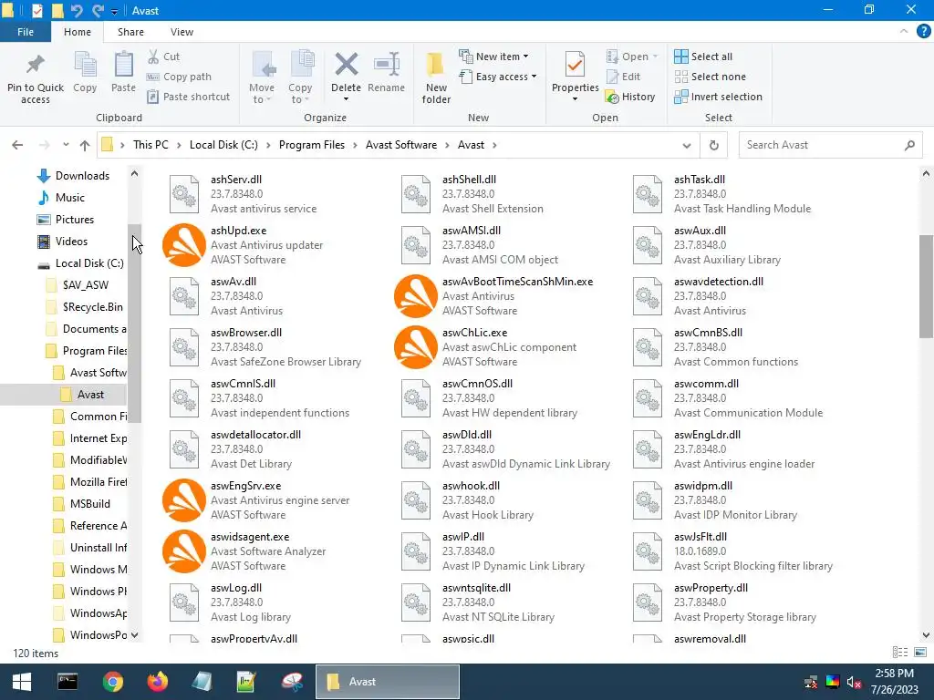Image resolution: width=934 pixels, height=700 pixels.
Task: Click Paste shortcut in the ribbon
Action: 188,97
